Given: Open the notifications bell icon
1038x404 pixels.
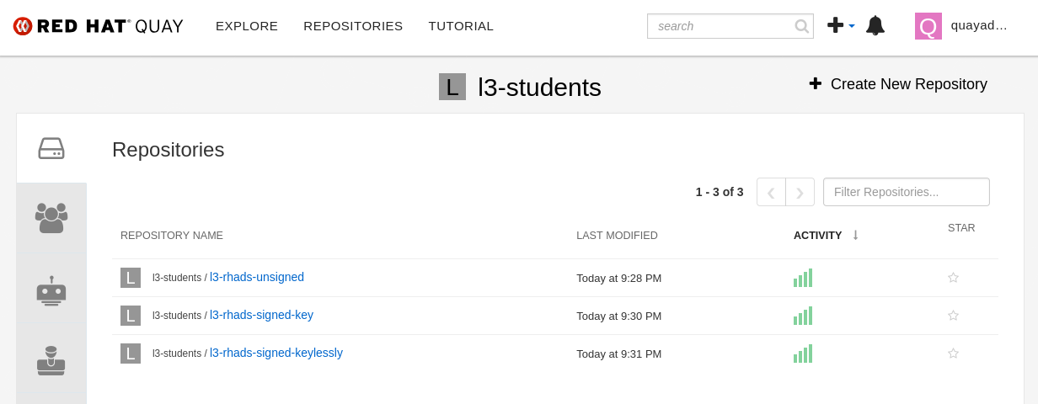Looking at the screenshot, I should pos(875,26).
